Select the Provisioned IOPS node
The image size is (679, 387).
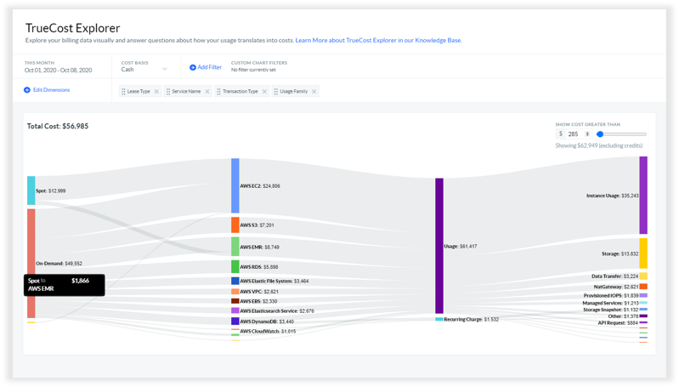(x=643, y=295)
